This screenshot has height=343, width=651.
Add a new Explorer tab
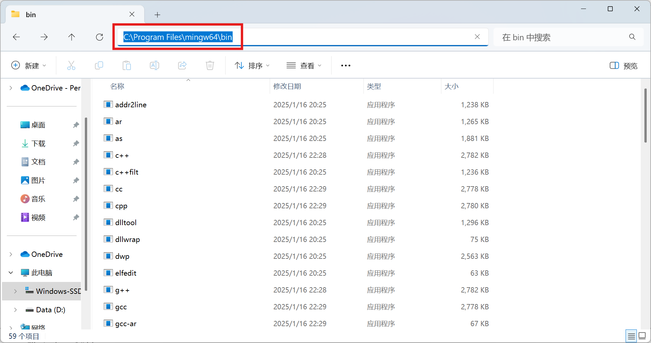pyautogui.click(x=157, y=15)
